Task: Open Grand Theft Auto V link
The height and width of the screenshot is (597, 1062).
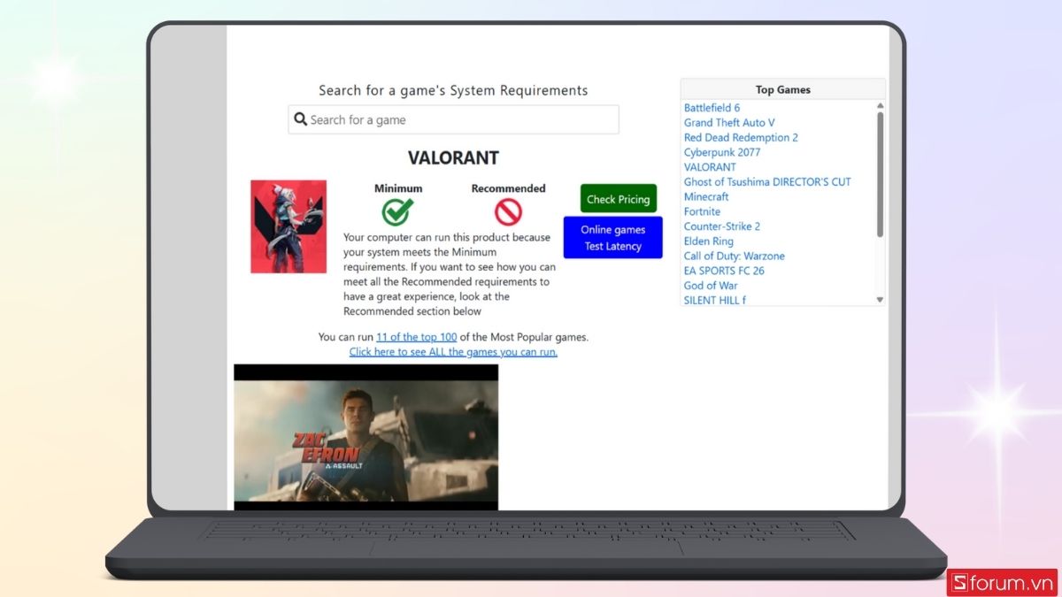Action: coord(729,123)
